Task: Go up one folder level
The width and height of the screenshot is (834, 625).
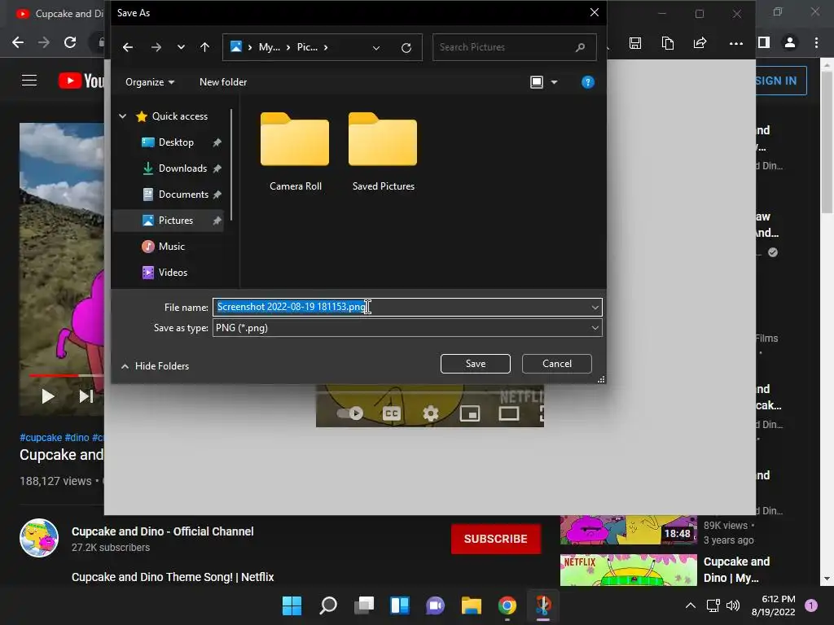Action: coord(204,47)
